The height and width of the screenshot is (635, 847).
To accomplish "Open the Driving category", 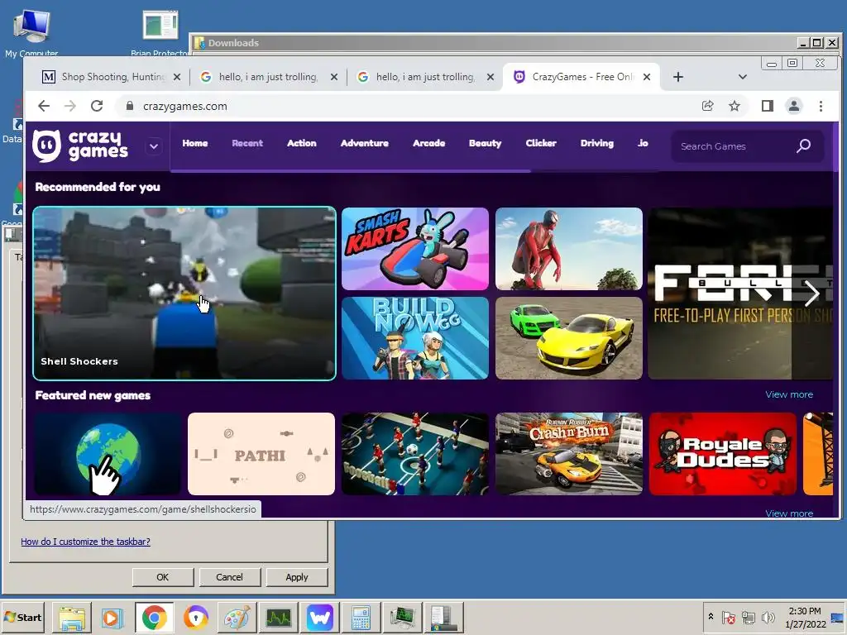I will [x=597, y=143].
